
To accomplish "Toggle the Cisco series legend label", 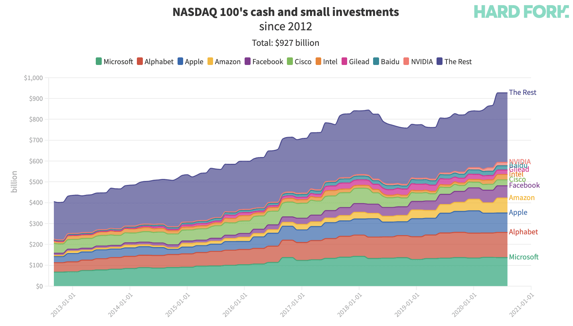I will [x=303, y=62].
